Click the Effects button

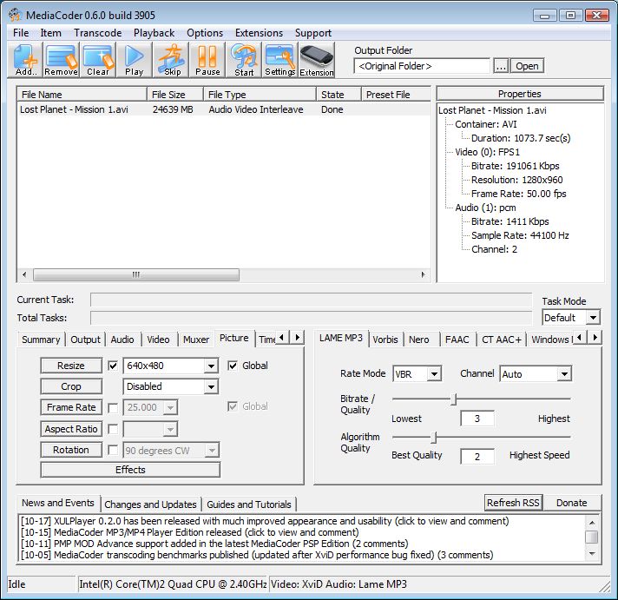[130, 470]
